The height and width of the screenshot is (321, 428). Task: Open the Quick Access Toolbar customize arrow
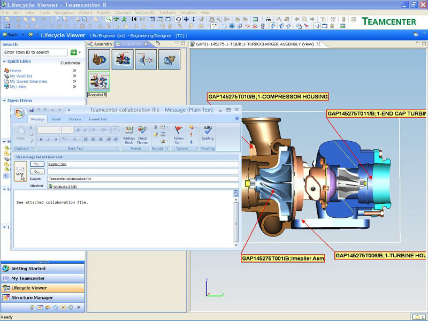(69, 110)
